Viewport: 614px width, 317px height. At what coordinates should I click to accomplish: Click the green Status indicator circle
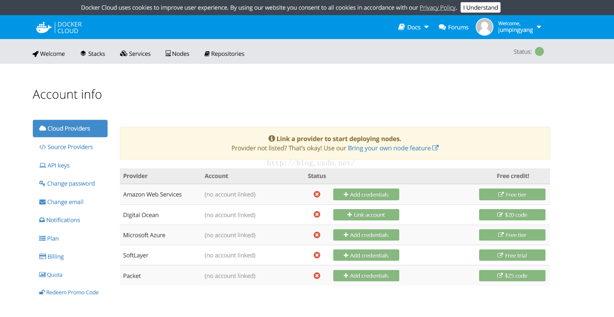pos(540,52)
